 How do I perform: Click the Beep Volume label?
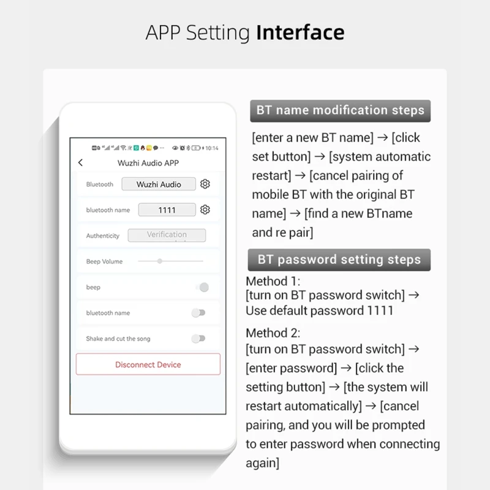pos(104,262)
